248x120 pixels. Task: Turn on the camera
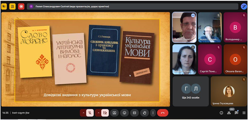[105, 113]
